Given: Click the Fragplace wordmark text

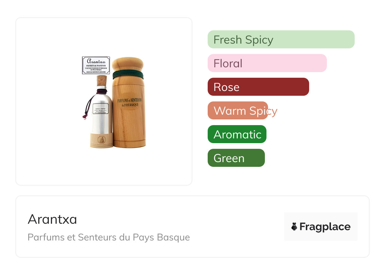Looking at the screenshot, I should click(325, 227).
